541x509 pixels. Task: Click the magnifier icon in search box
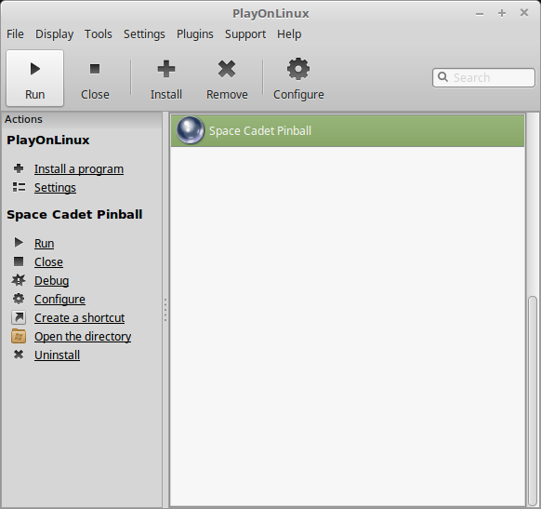[442, 77]
